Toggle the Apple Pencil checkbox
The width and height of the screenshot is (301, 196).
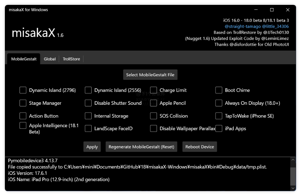point(153,103)
